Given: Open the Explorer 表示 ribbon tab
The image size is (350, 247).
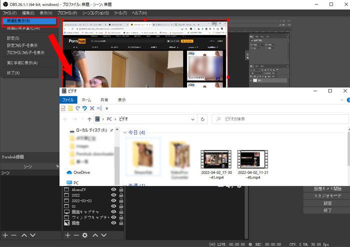Looking at the screenshot, I should (x=121, y=100).
